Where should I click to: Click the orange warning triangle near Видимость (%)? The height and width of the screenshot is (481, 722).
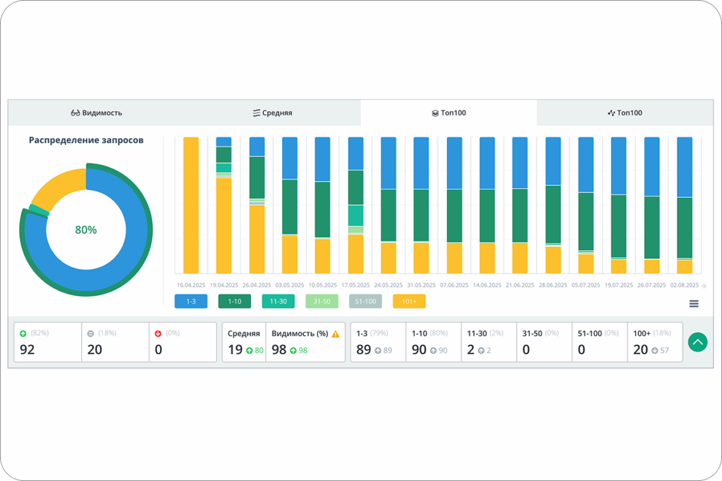(336, 334)
